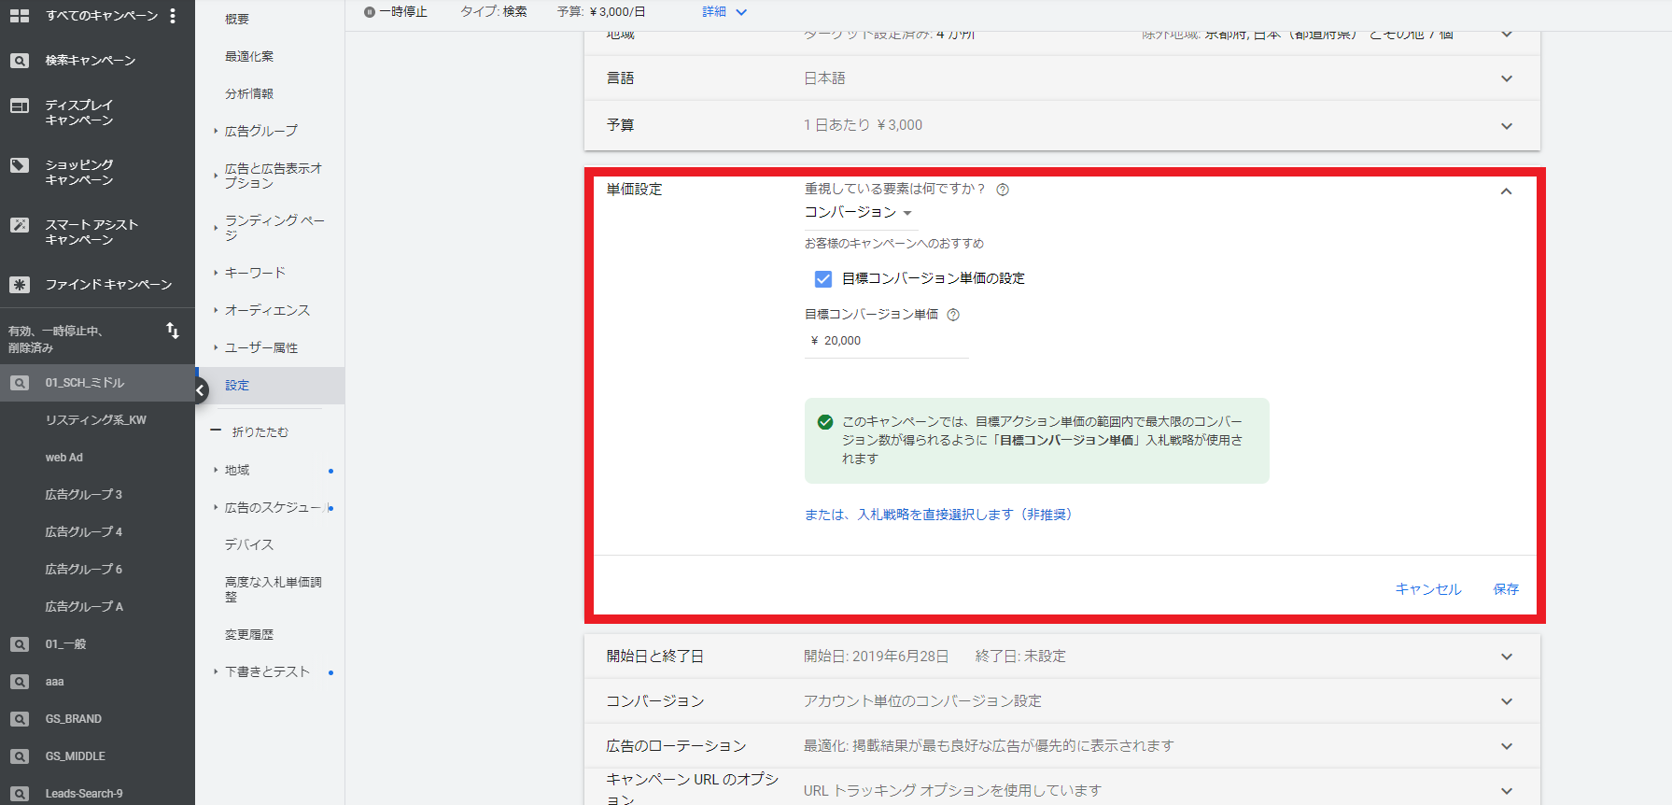
Task: Expand the 開始日と終了日 row
Action: 1506,657
